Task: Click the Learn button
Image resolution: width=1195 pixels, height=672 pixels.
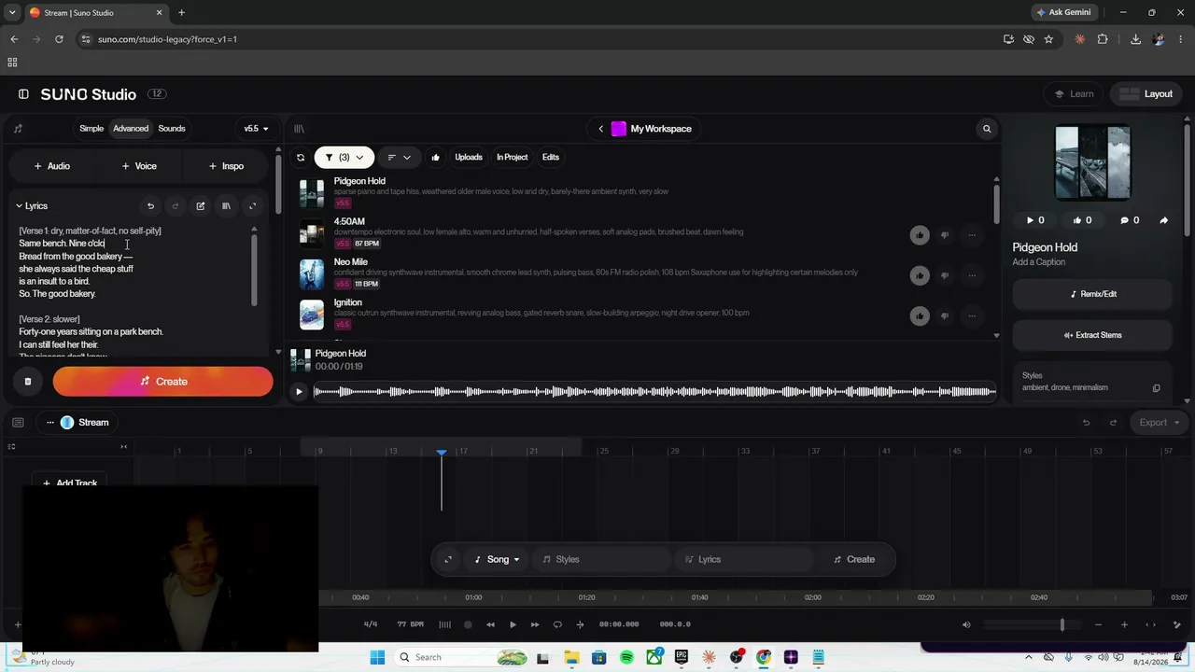Action: click(1074, 94)
